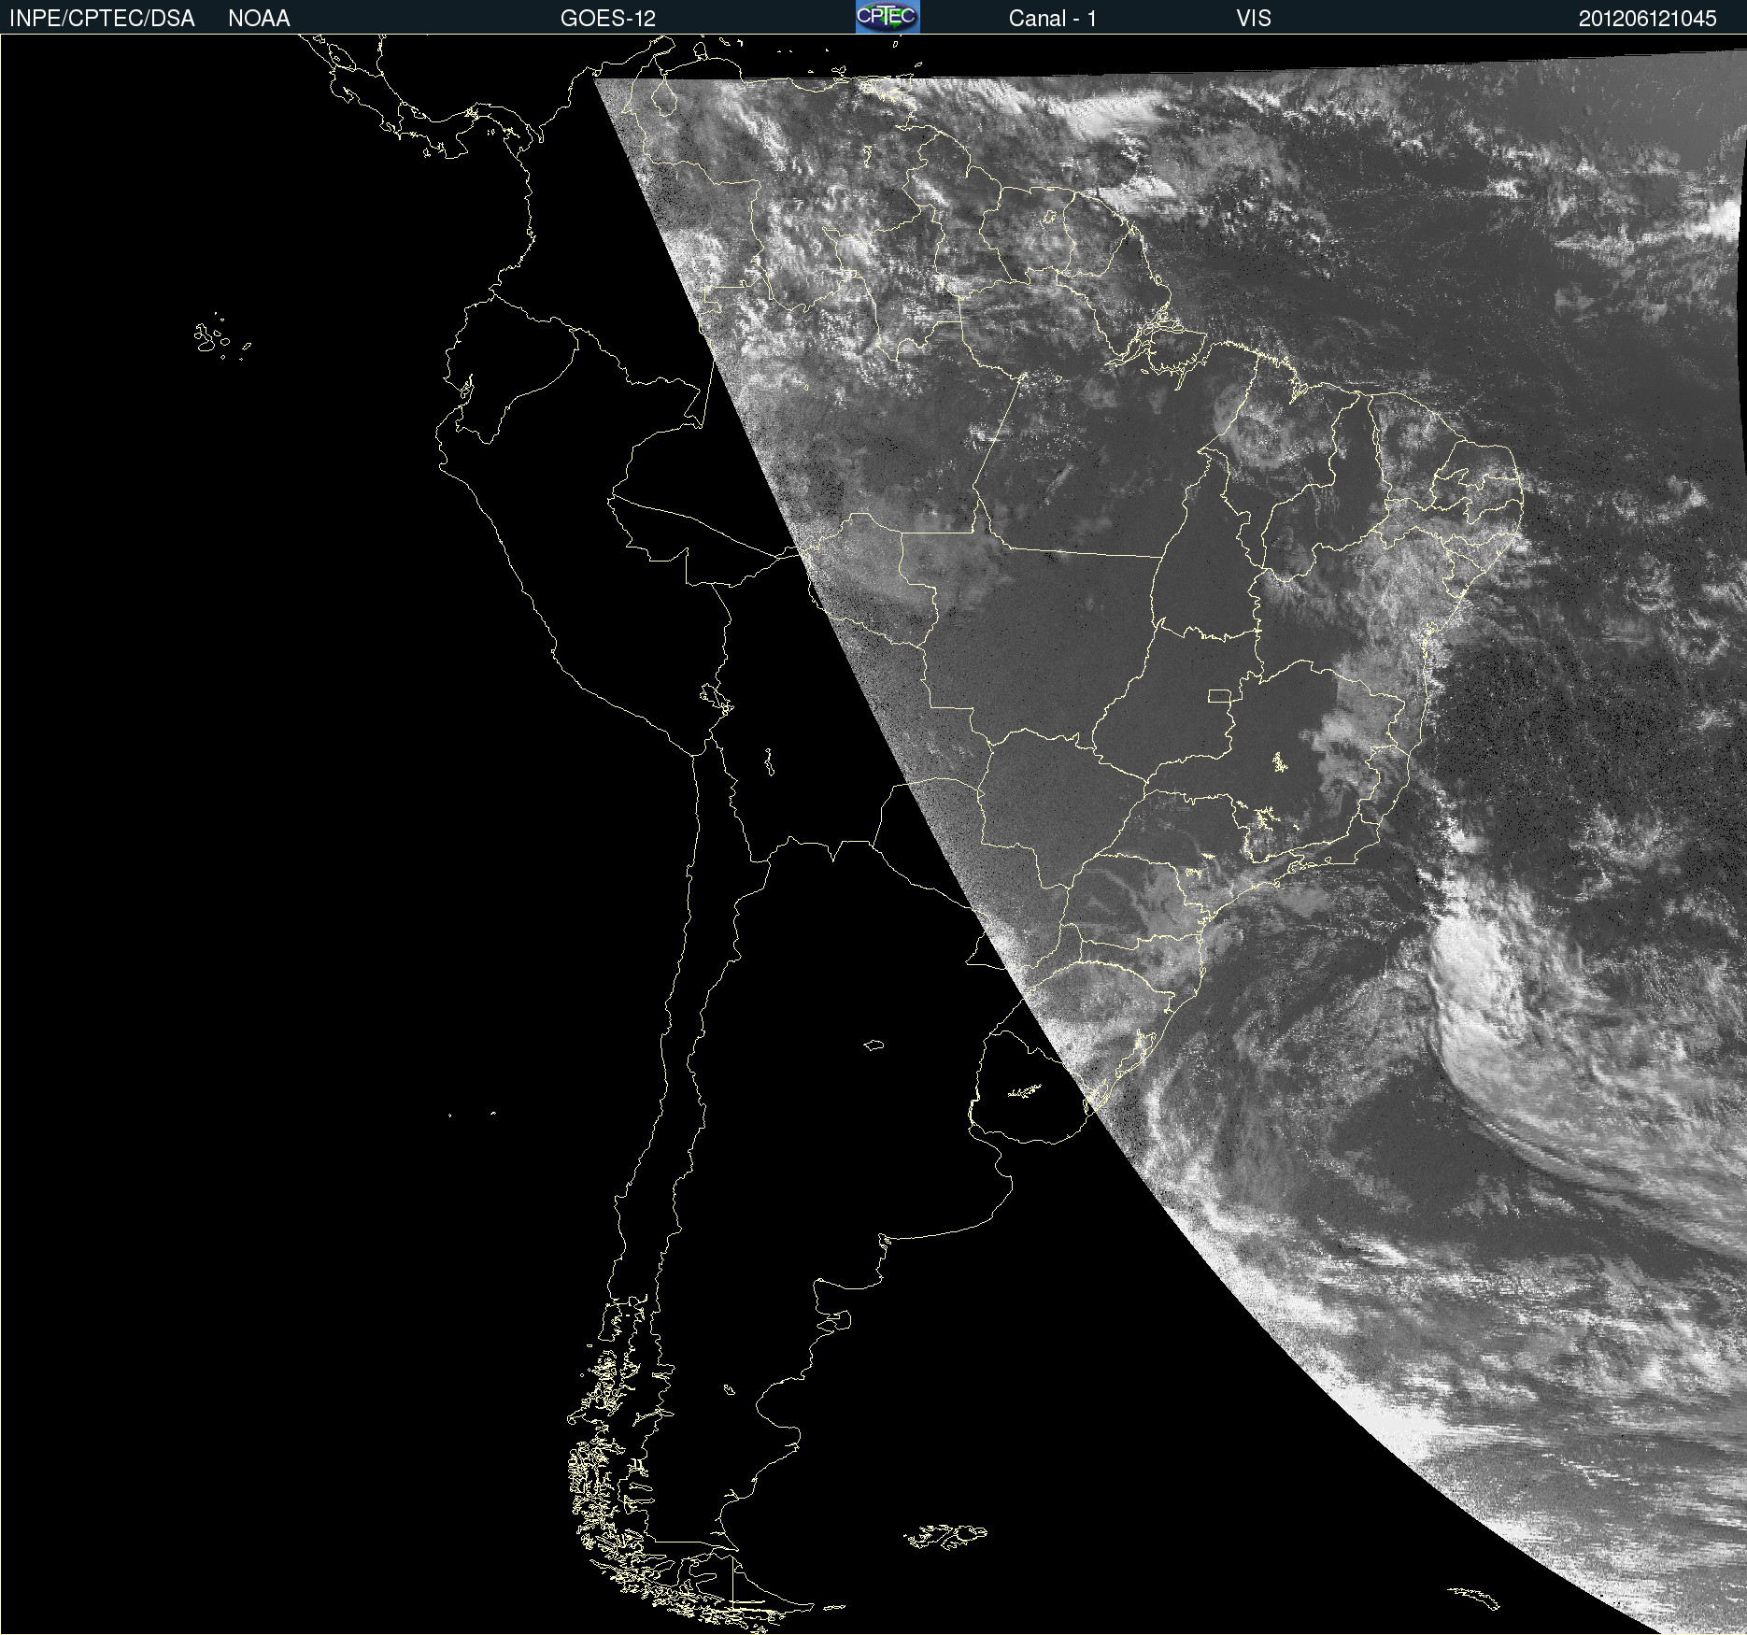Click the 201206121045 timestamp
This screenshot has height=1635, width=1747.
tap(1647, 19)
